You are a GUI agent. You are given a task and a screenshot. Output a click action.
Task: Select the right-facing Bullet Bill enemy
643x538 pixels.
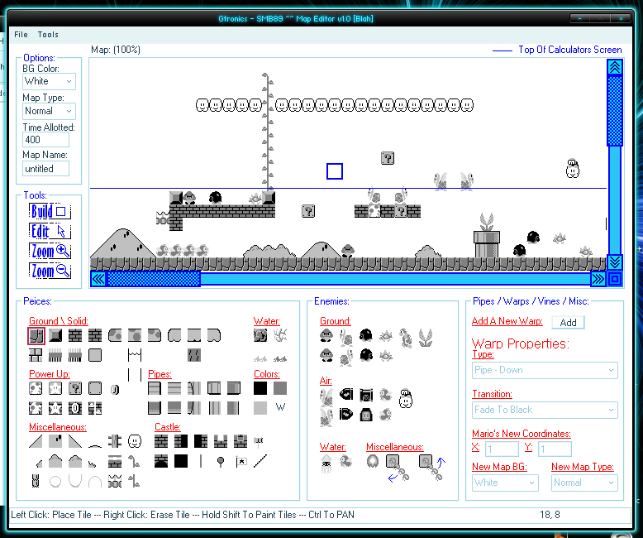tap(346, 414)
